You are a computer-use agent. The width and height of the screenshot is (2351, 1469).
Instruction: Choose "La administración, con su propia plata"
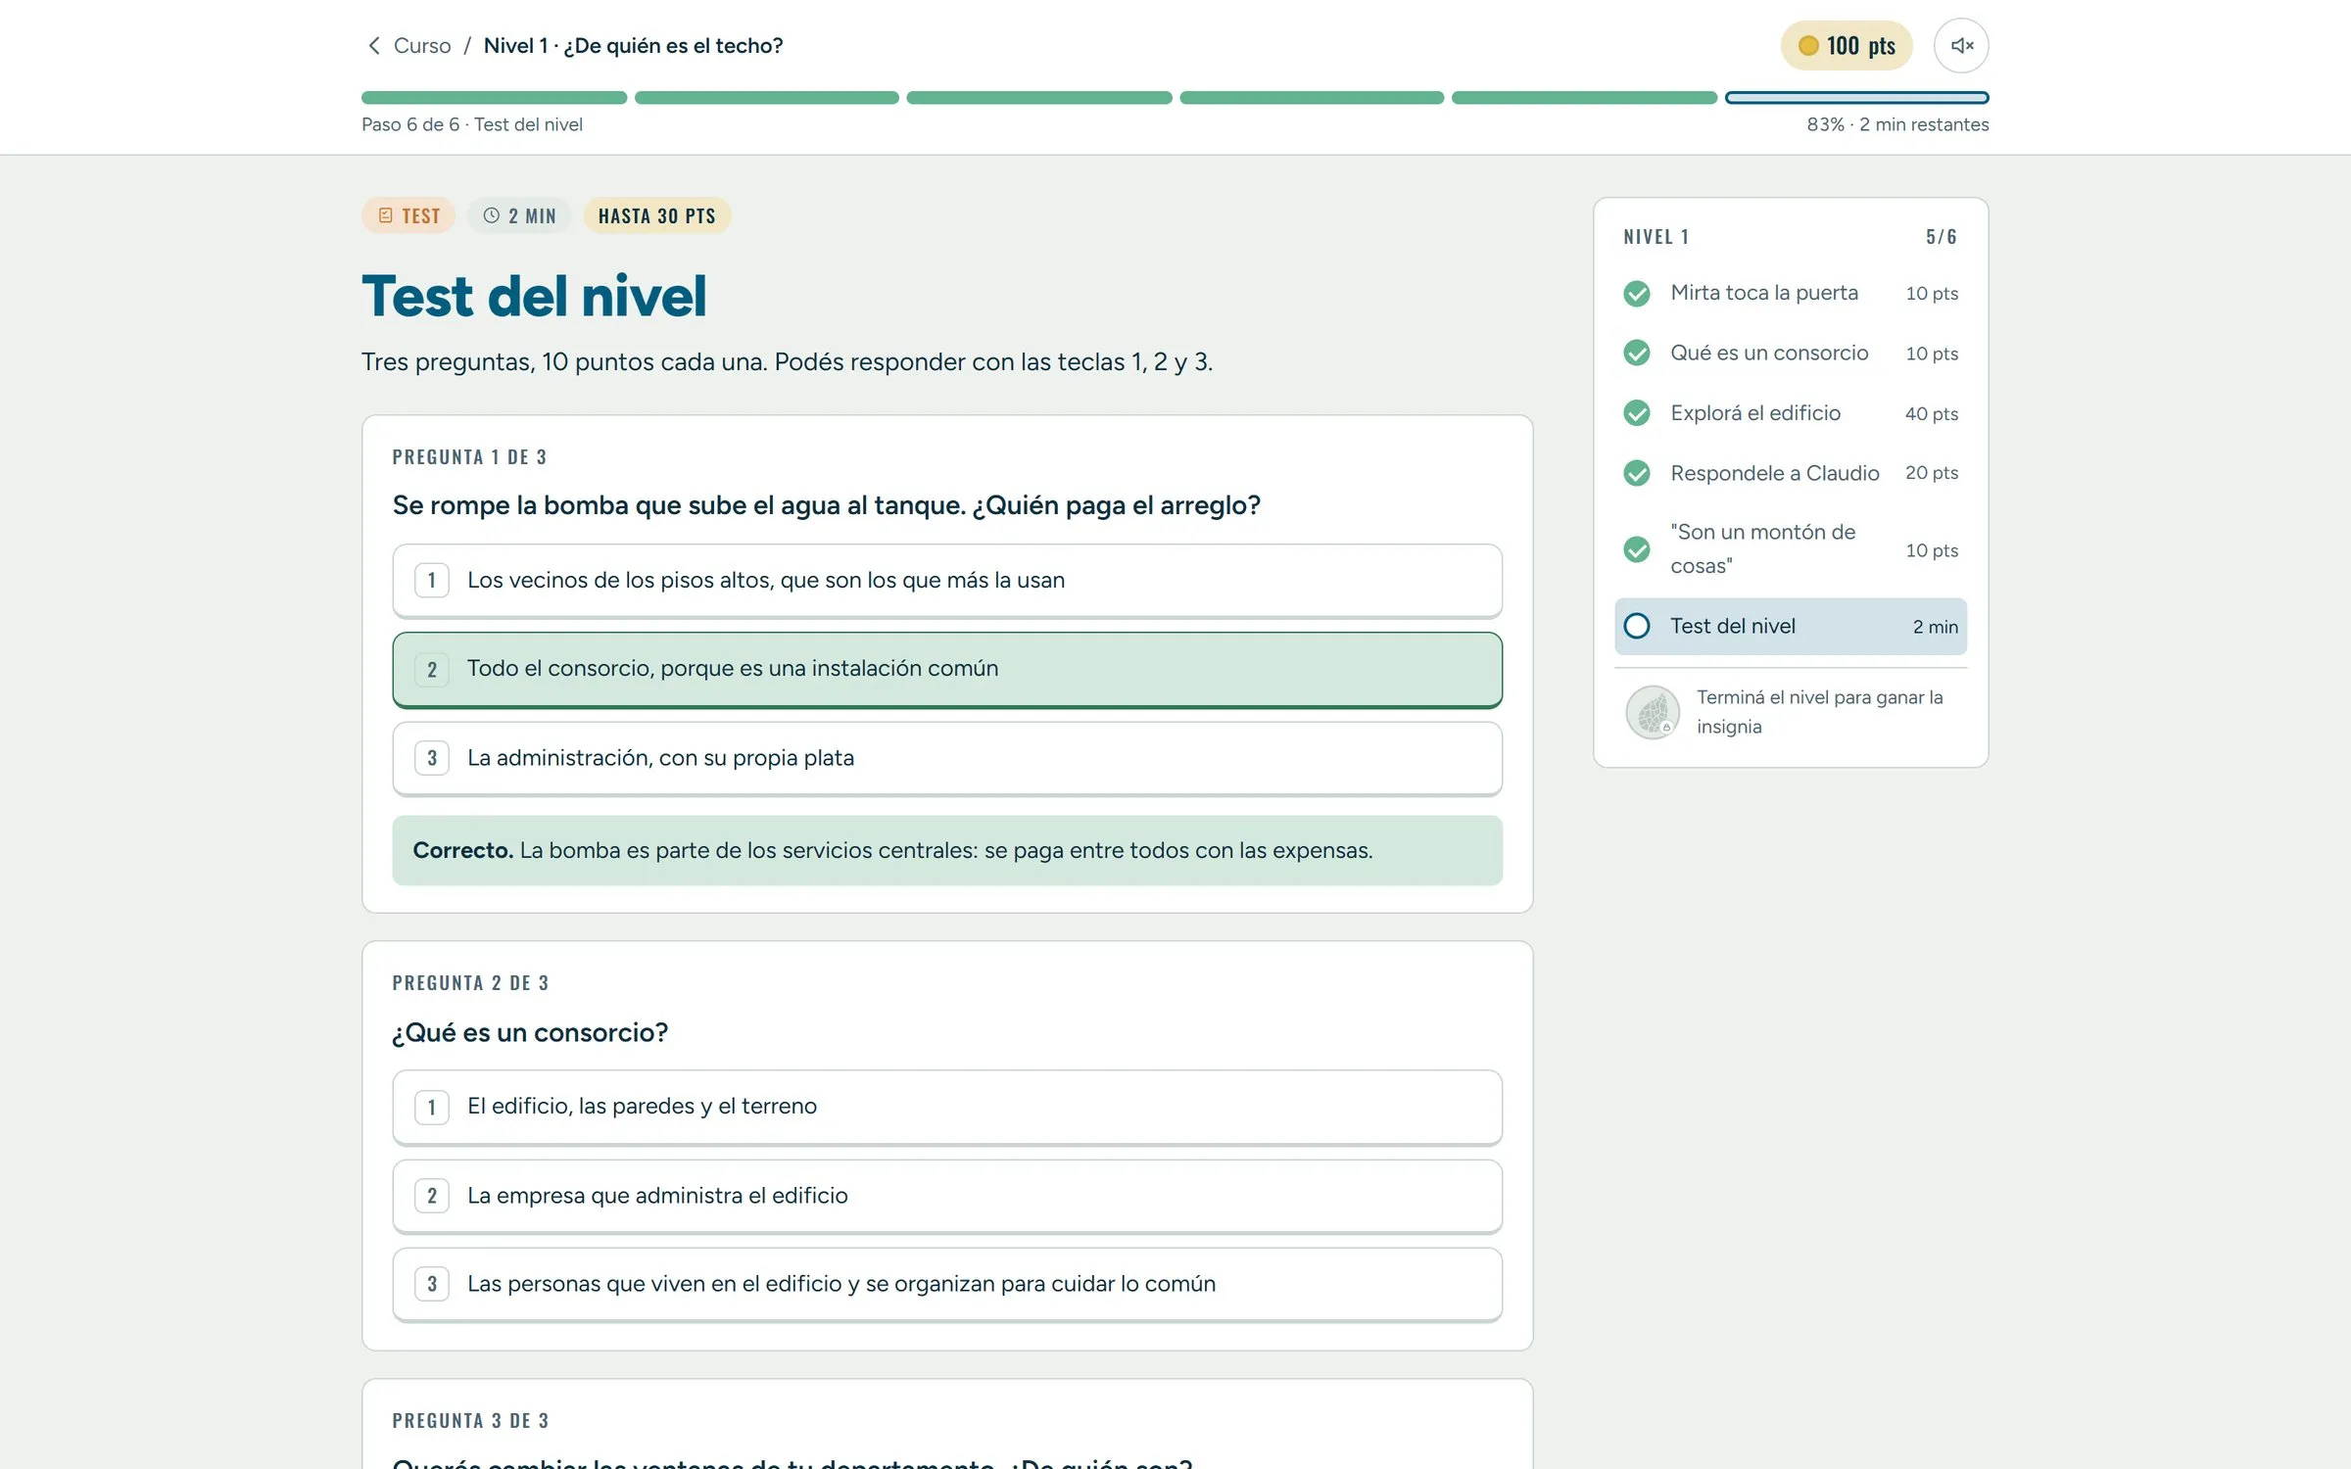[947, 759]
